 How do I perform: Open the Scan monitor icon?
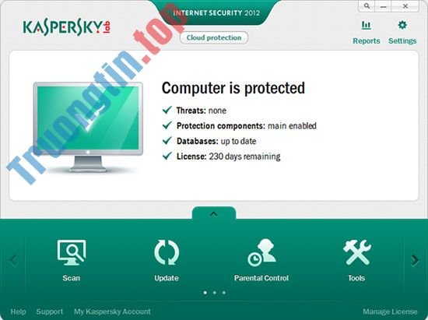(72, 252)
